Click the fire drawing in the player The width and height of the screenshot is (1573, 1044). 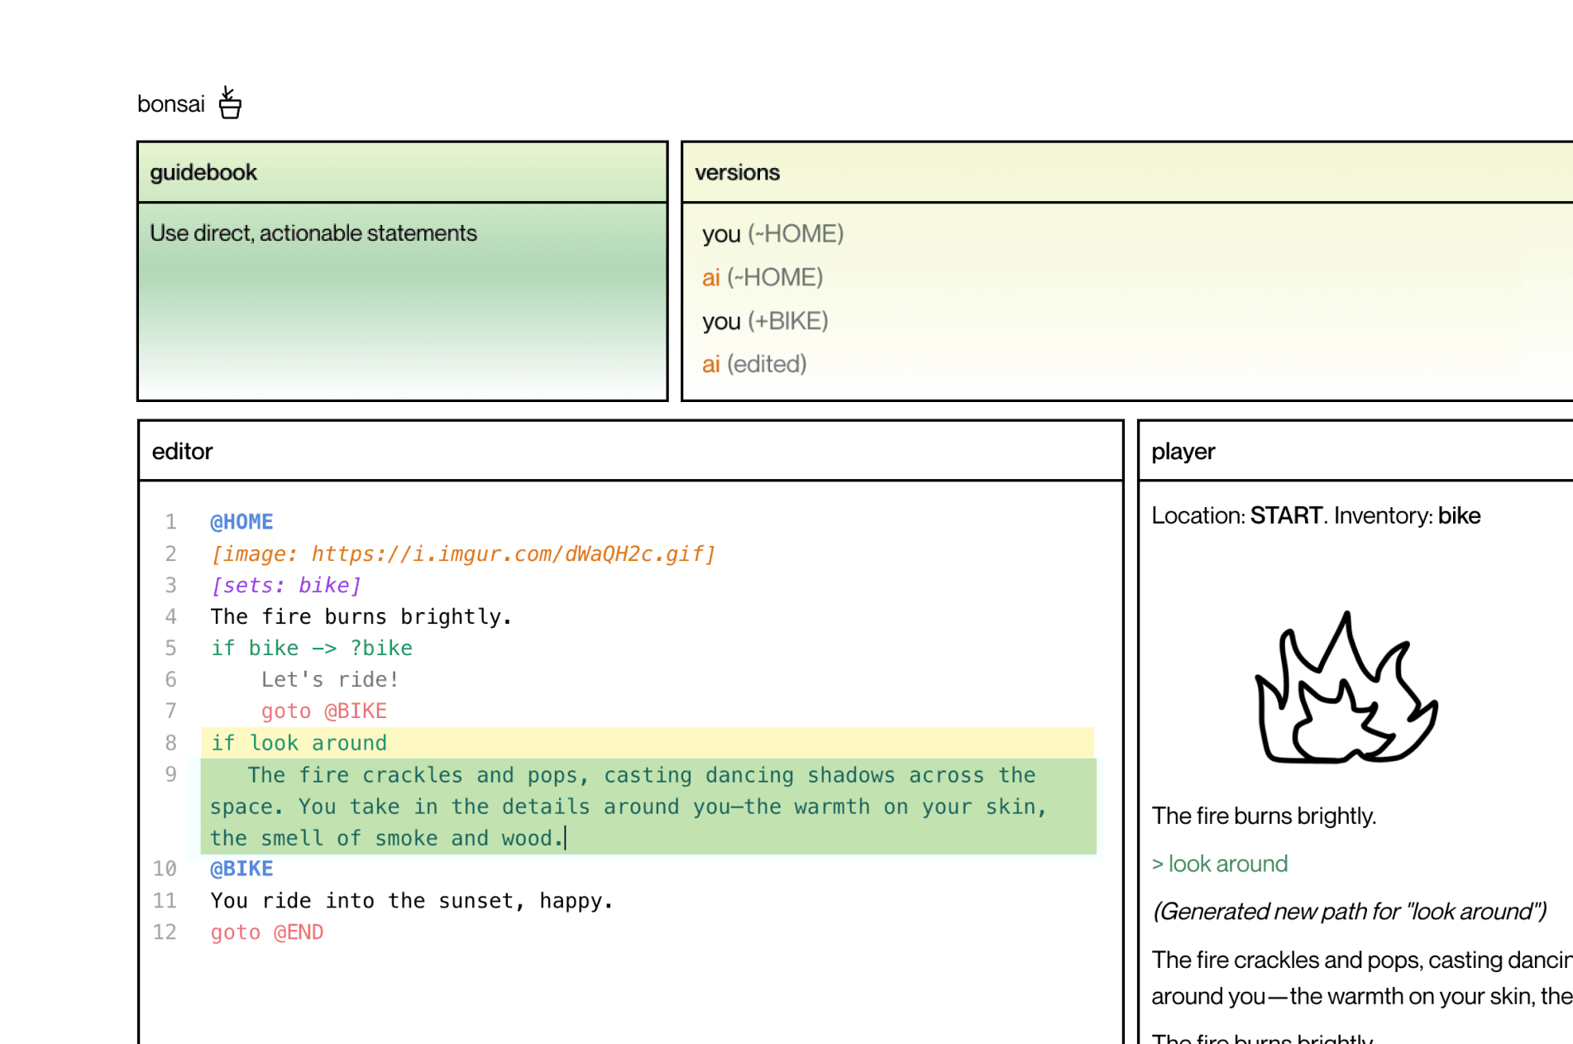(x=1346, y=688)
